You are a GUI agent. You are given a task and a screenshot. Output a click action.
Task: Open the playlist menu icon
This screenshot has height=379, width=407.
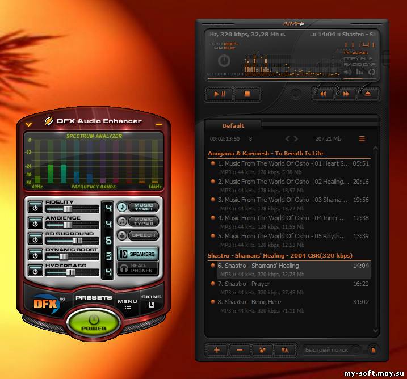tap(362, 139)
